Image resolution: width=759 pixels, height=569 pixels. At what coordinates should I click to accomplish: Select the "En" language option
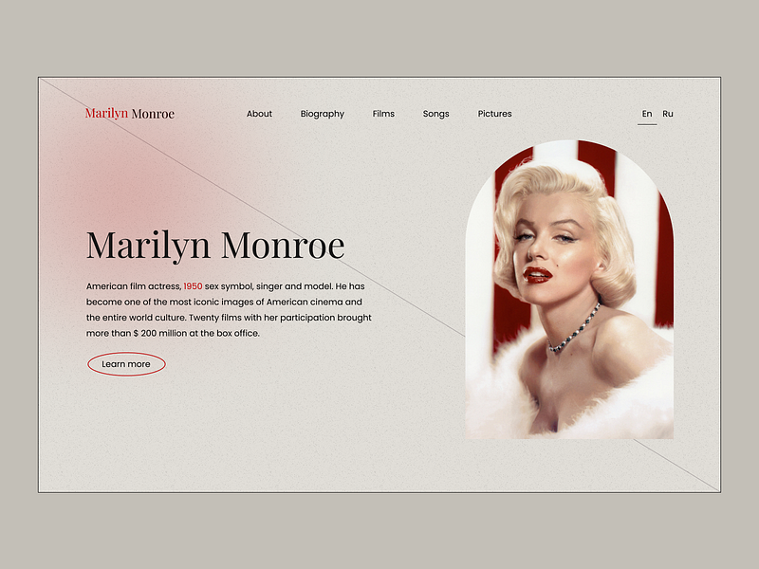click(646, 113)
